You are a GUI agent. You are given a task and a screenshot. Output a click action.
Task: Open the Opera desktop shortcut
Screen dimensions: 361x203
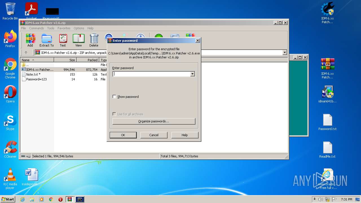(x=10, y=94)
